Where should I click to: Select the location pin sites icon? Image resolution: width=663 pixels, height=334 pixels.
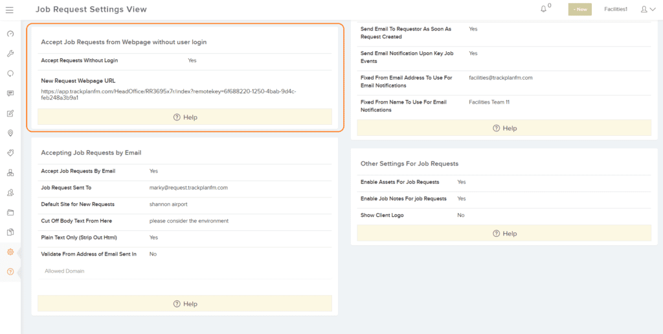tap(10, 133)
